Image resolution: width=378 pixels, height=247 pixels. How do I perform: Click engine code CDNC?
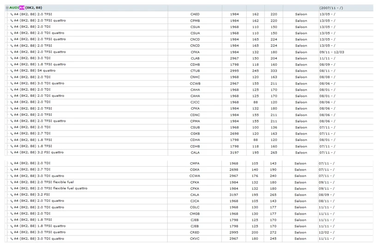pyautogui.click(x=195, y=115)
